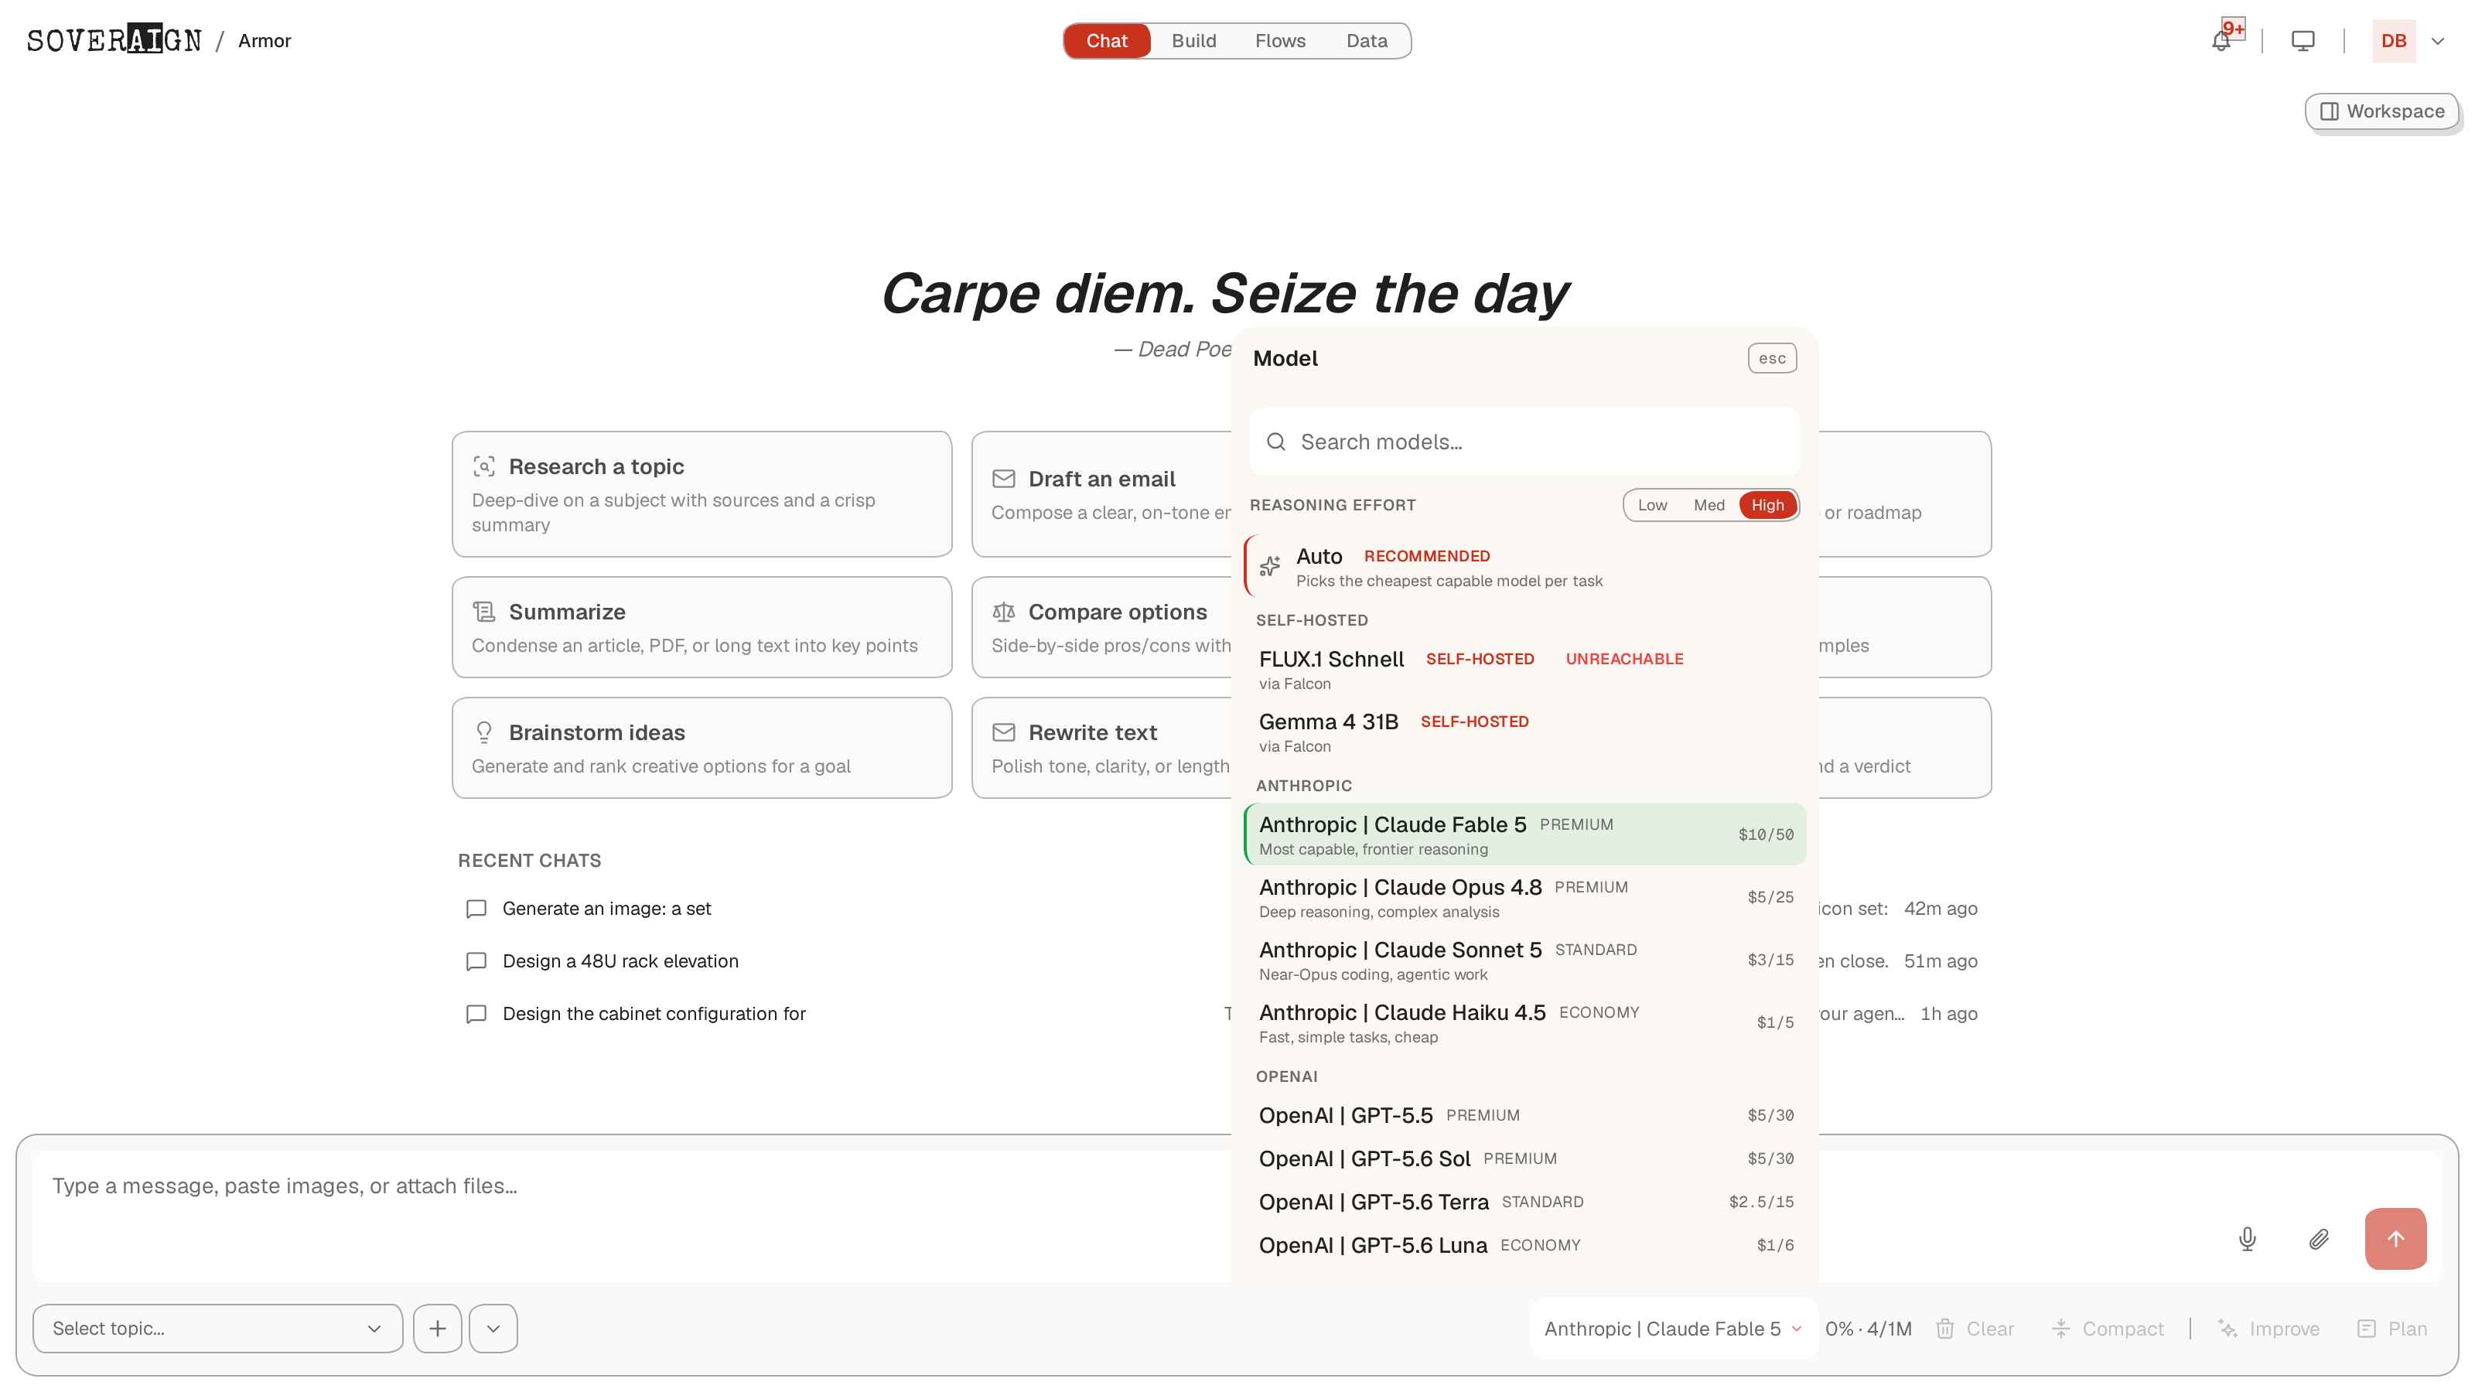The width and height of the screenshot is (2475, 1392).
Task: Click the Rewrite text envelope icon
Action: pos(1003,733)
